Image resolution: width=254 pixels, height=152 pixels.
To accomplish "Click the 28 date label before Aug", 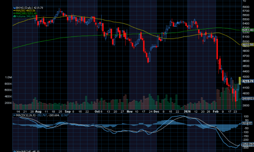I will tap(32, 112).
